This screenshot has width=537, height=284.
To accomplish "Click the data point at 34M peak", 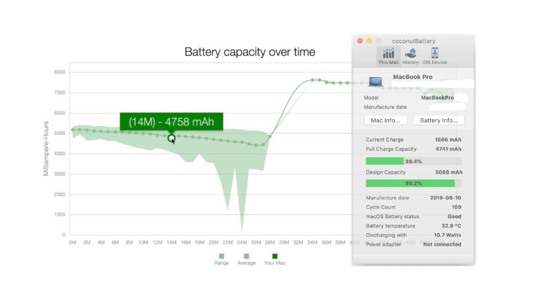I will (x=312, y=80).
